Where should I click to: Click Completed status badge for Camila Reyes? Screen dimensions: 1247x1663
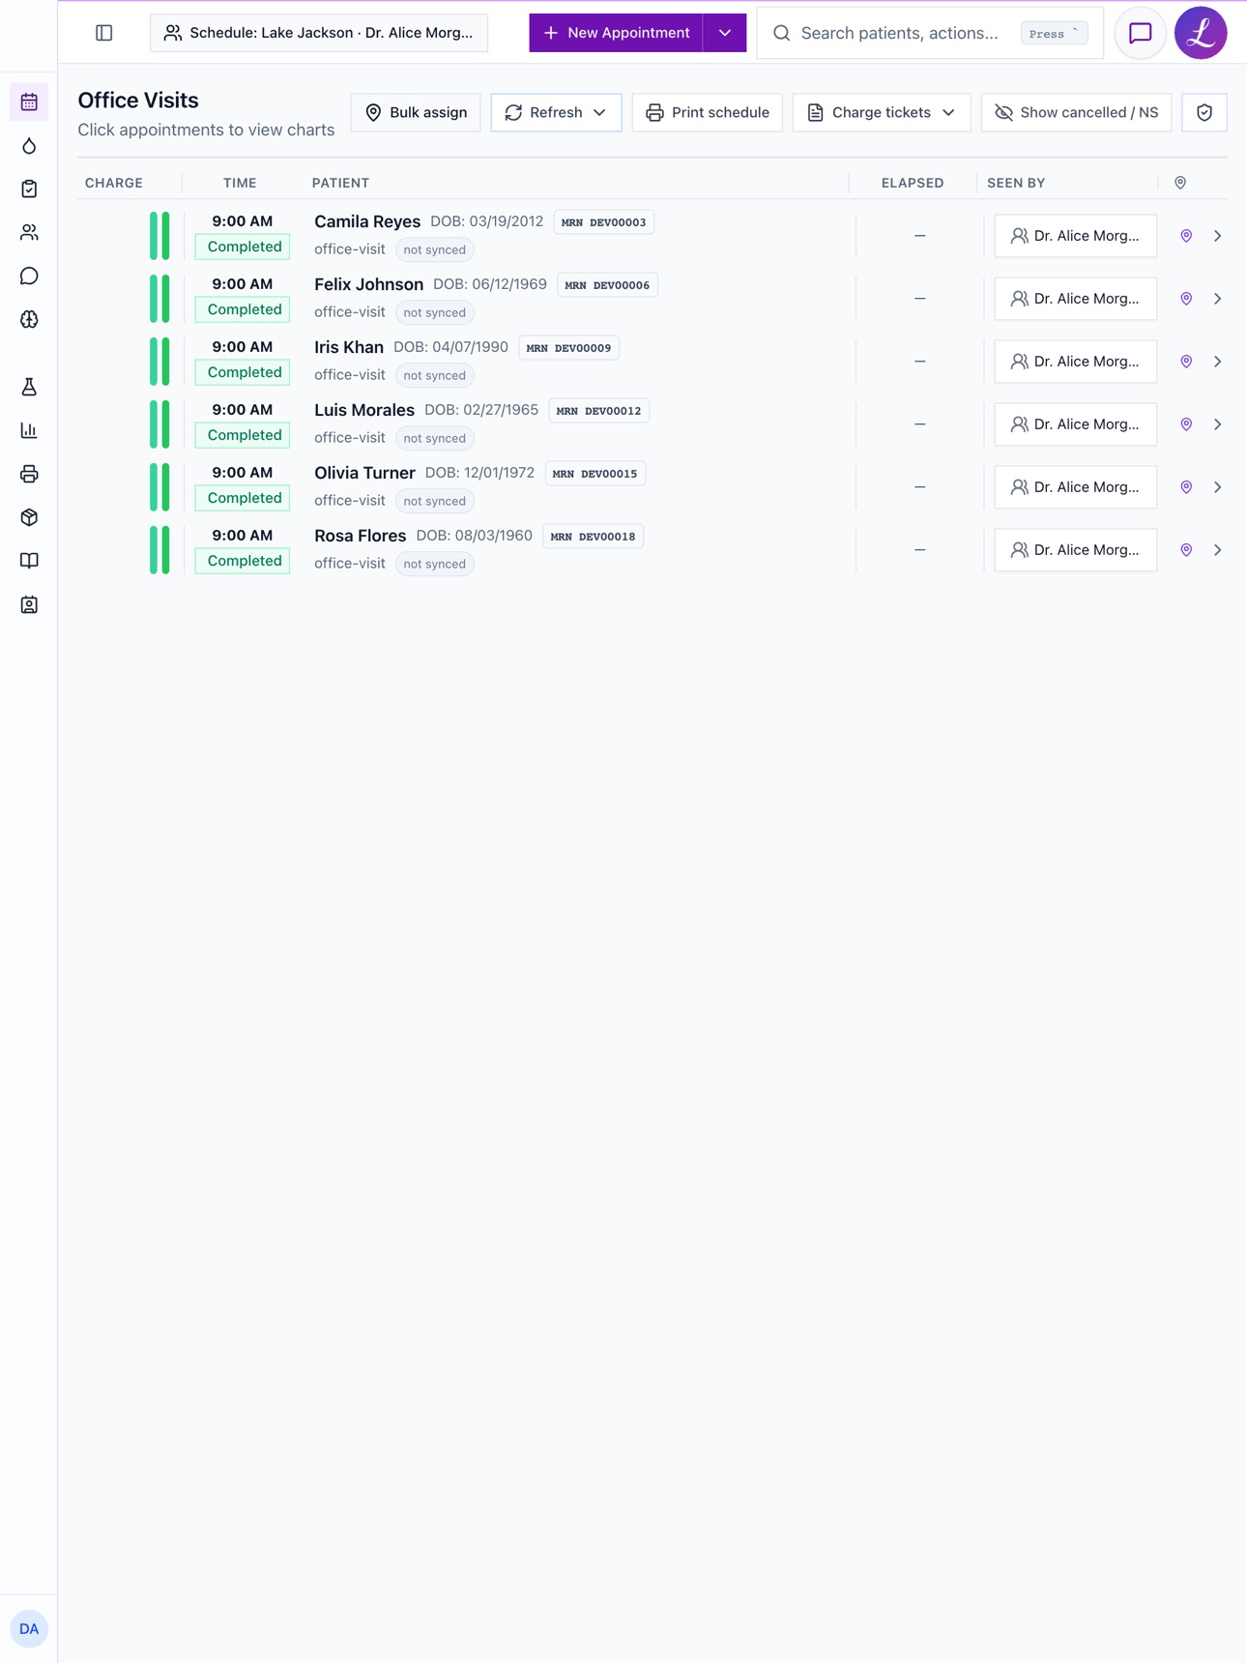pos(243,247)
